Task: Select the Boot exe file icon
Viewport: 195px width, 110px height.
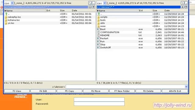Action: pyautogui.click(x=99, y=29)
